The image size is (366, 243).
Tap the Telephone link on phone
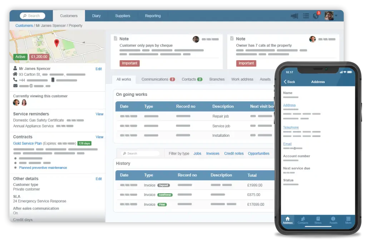(291, 127)
